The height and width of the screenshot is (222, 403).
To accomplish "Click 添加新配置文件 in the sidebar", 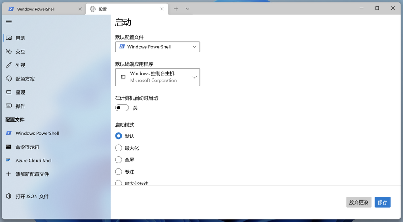I will pos(56,174).
